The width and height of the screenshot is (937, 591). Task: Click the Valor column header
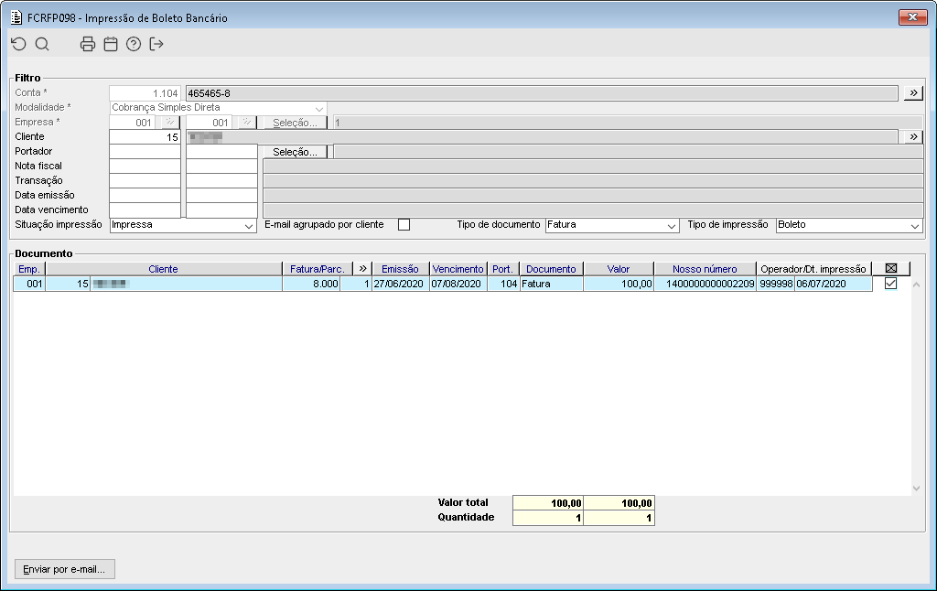[619, 269]
